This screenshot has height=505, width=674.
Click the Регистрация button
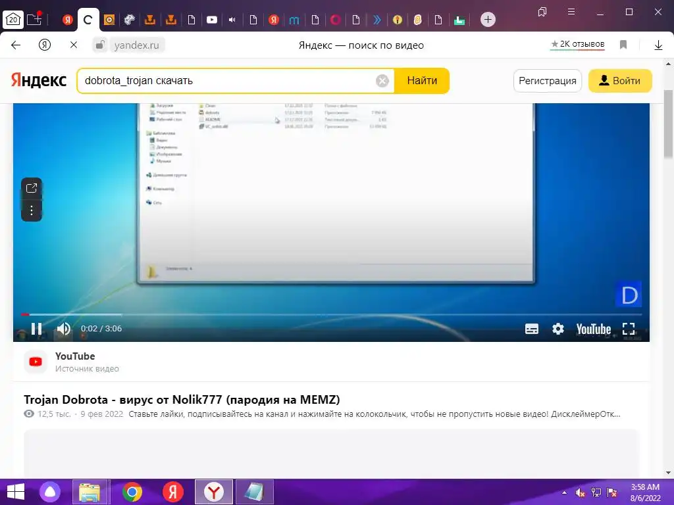(547, 81)
